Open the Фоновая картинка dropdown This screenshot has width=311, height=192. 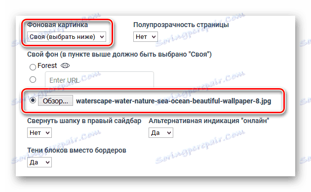[67, 37]
